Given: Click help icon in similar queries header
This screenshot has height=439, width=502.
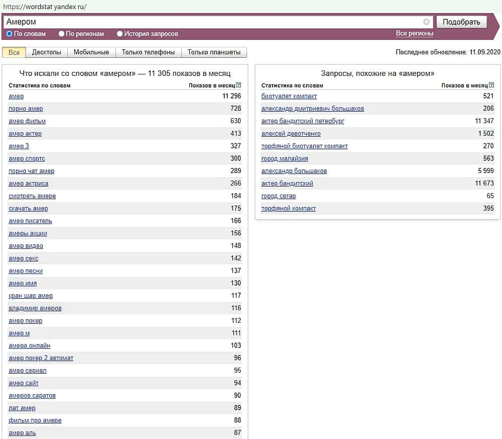Looking at the screenshot, I should [x=491, y=85].
